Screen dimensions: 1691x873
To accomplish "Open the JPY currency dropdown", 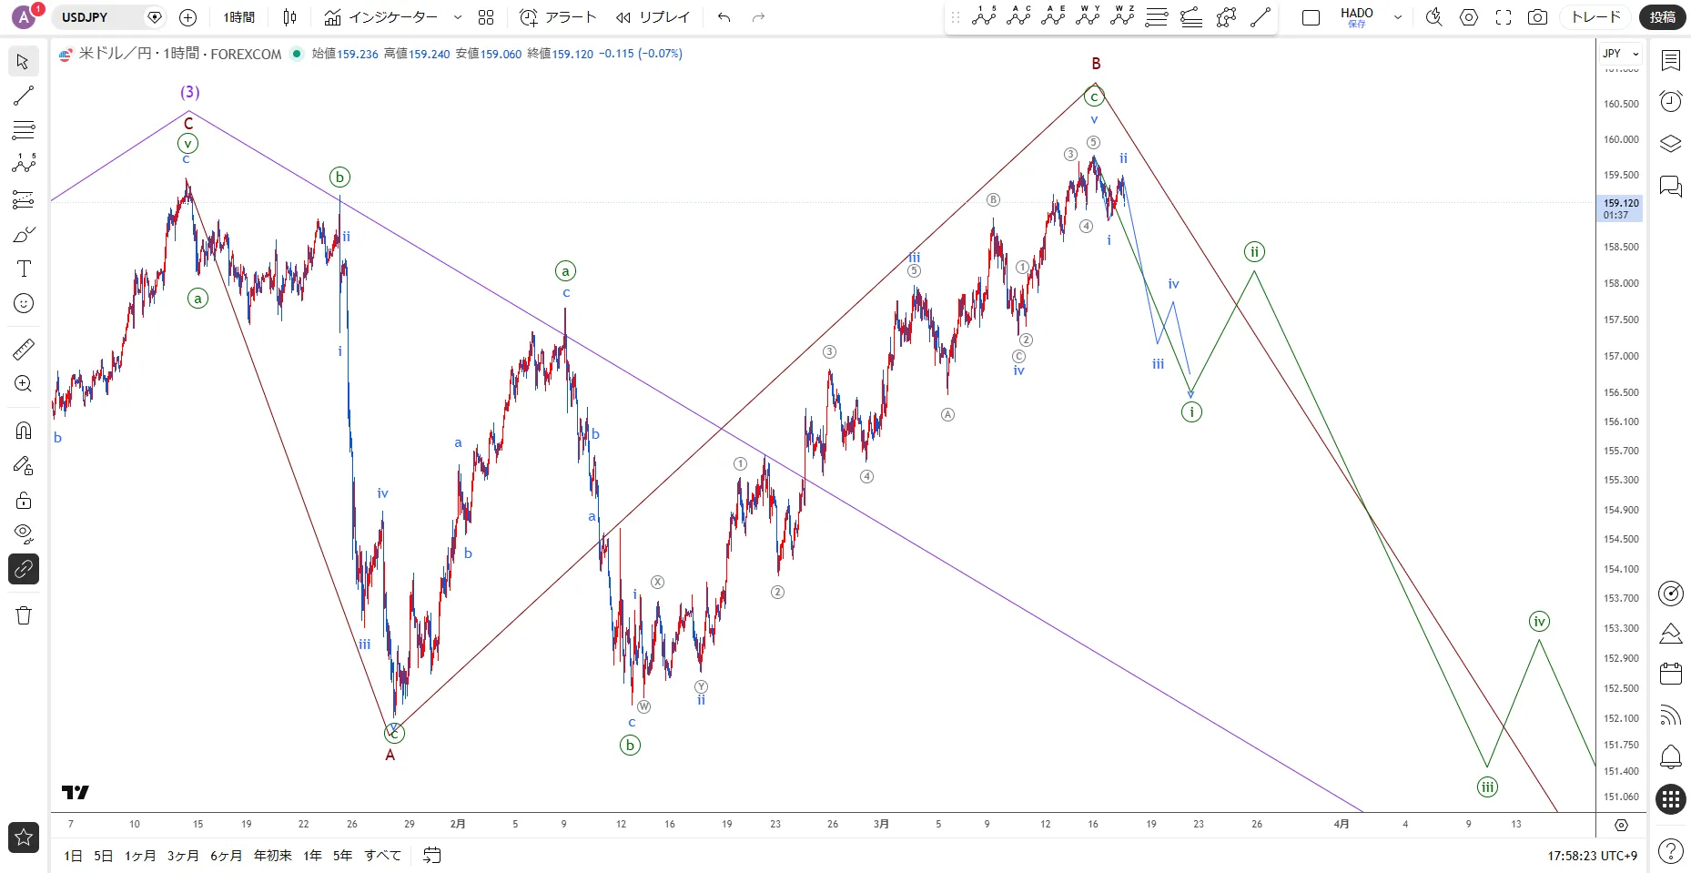I will coord(1621,54).
